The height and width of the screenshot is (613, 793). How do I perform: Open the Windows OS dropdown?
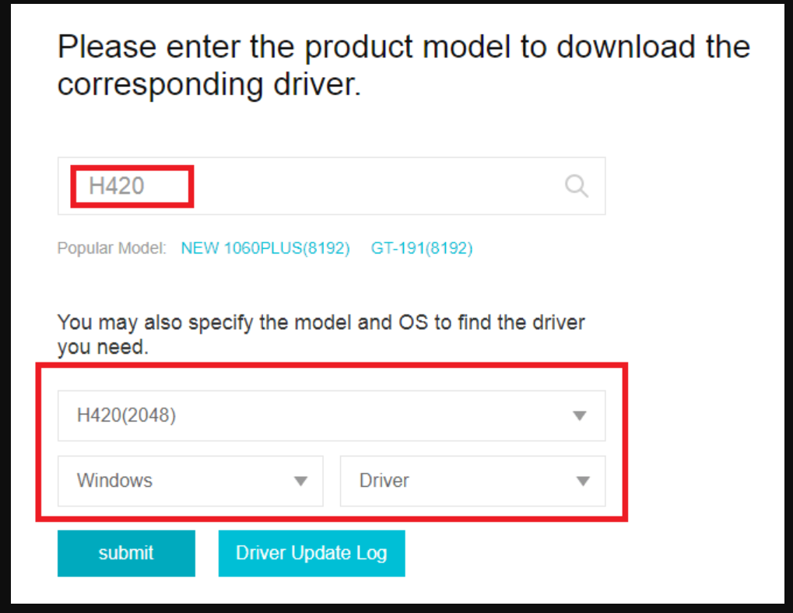190,481
